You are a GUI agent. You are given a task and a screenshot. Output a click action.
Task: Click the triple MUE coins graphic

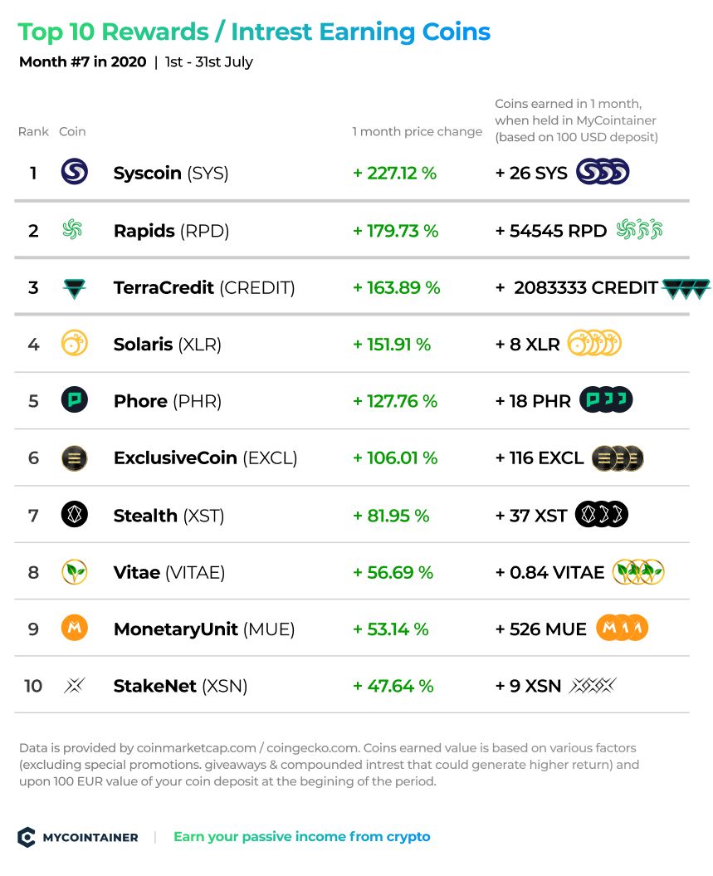coord(622,628)
